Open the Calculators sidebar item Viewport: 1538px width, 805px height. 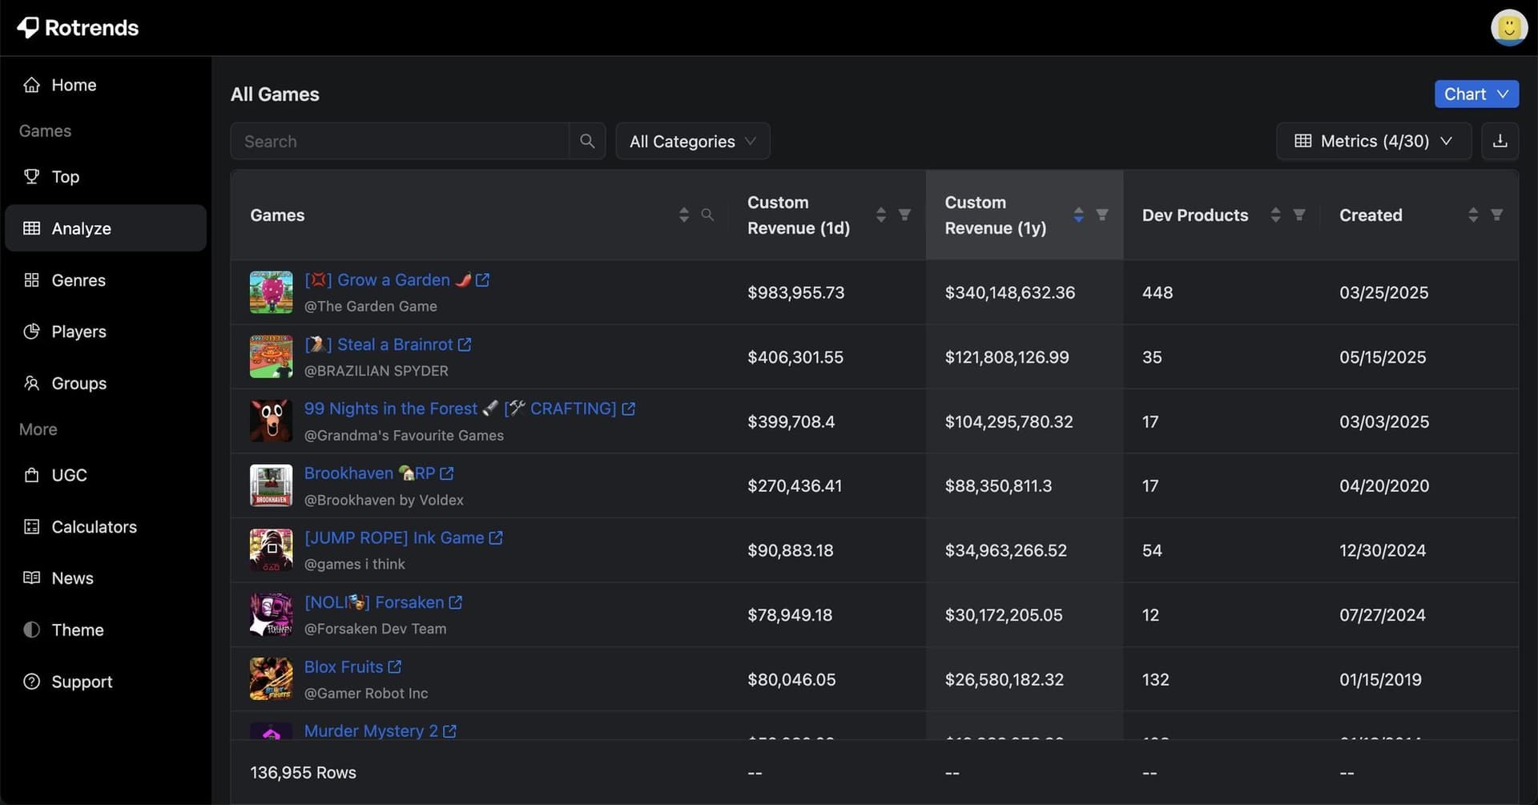(94, 526)
